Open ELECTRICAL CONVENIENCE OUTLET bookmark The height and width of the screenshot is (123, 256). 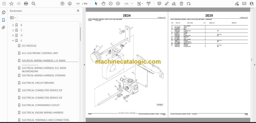[x=41, y=105]
